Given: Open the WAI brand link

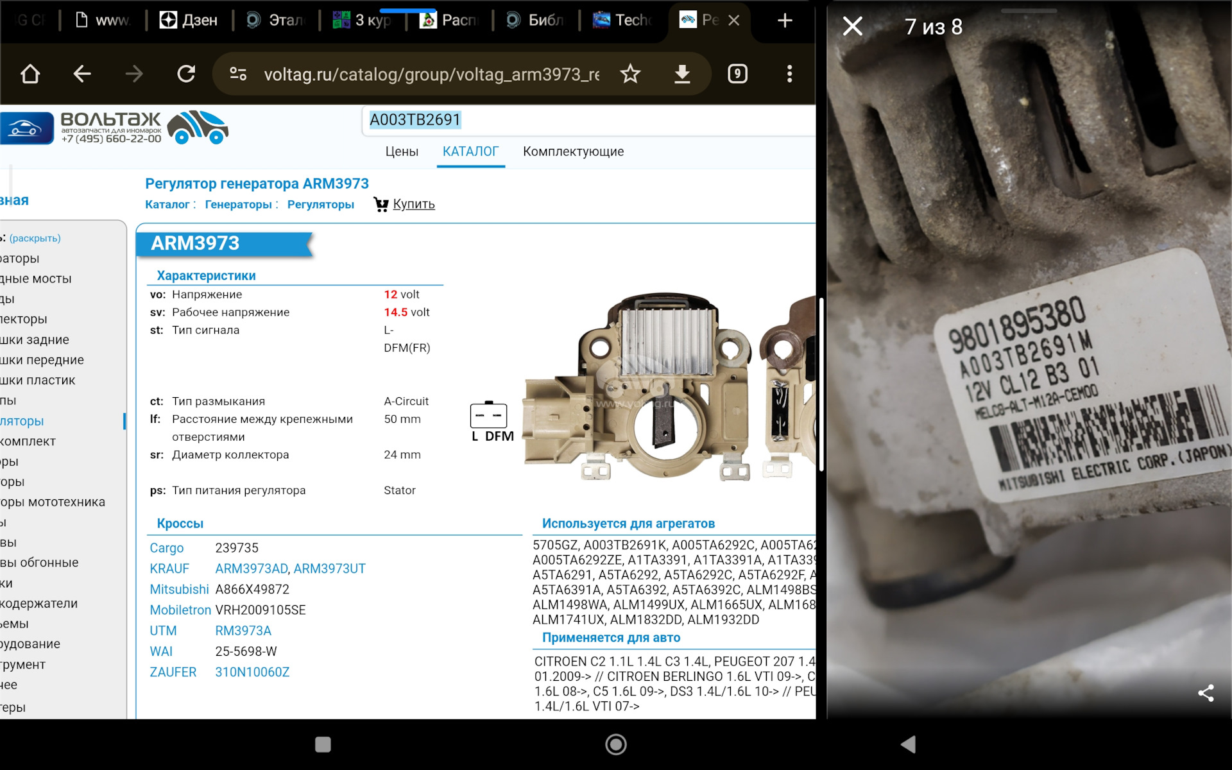Looking at the screenshot, I should (x=161, y=651).
